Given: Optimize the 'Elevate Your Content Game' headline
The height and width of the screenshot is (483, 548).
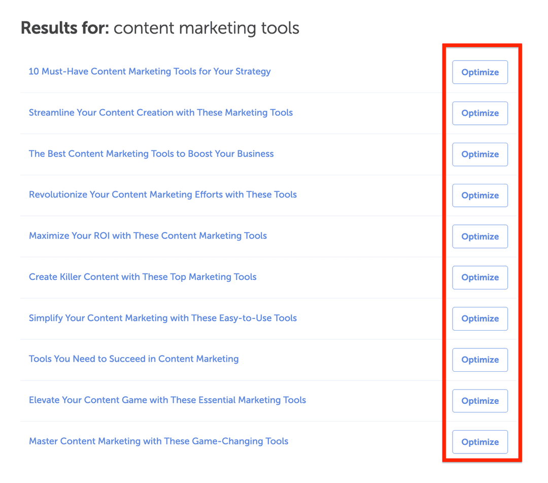Looking at the screenshot, I should 479,400.
